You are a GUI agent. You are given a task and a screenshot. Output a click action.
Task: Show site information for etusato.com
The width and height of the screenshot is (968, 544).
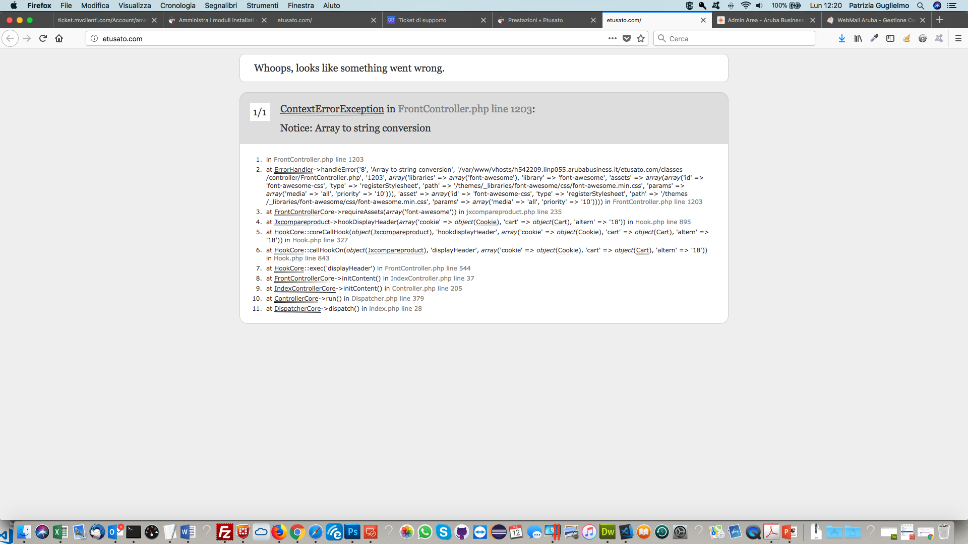point(94,38)
